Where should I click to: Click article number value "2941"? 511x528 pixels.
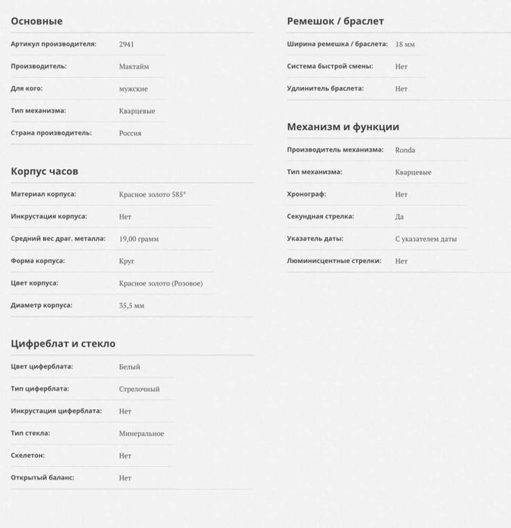click(x=127, y=45)
